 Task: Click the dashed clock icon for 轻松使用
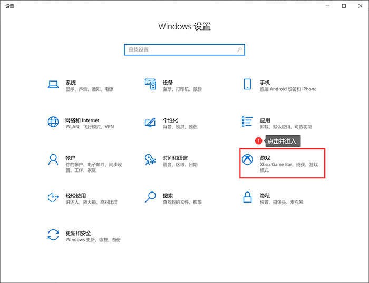tap(53, 197)
